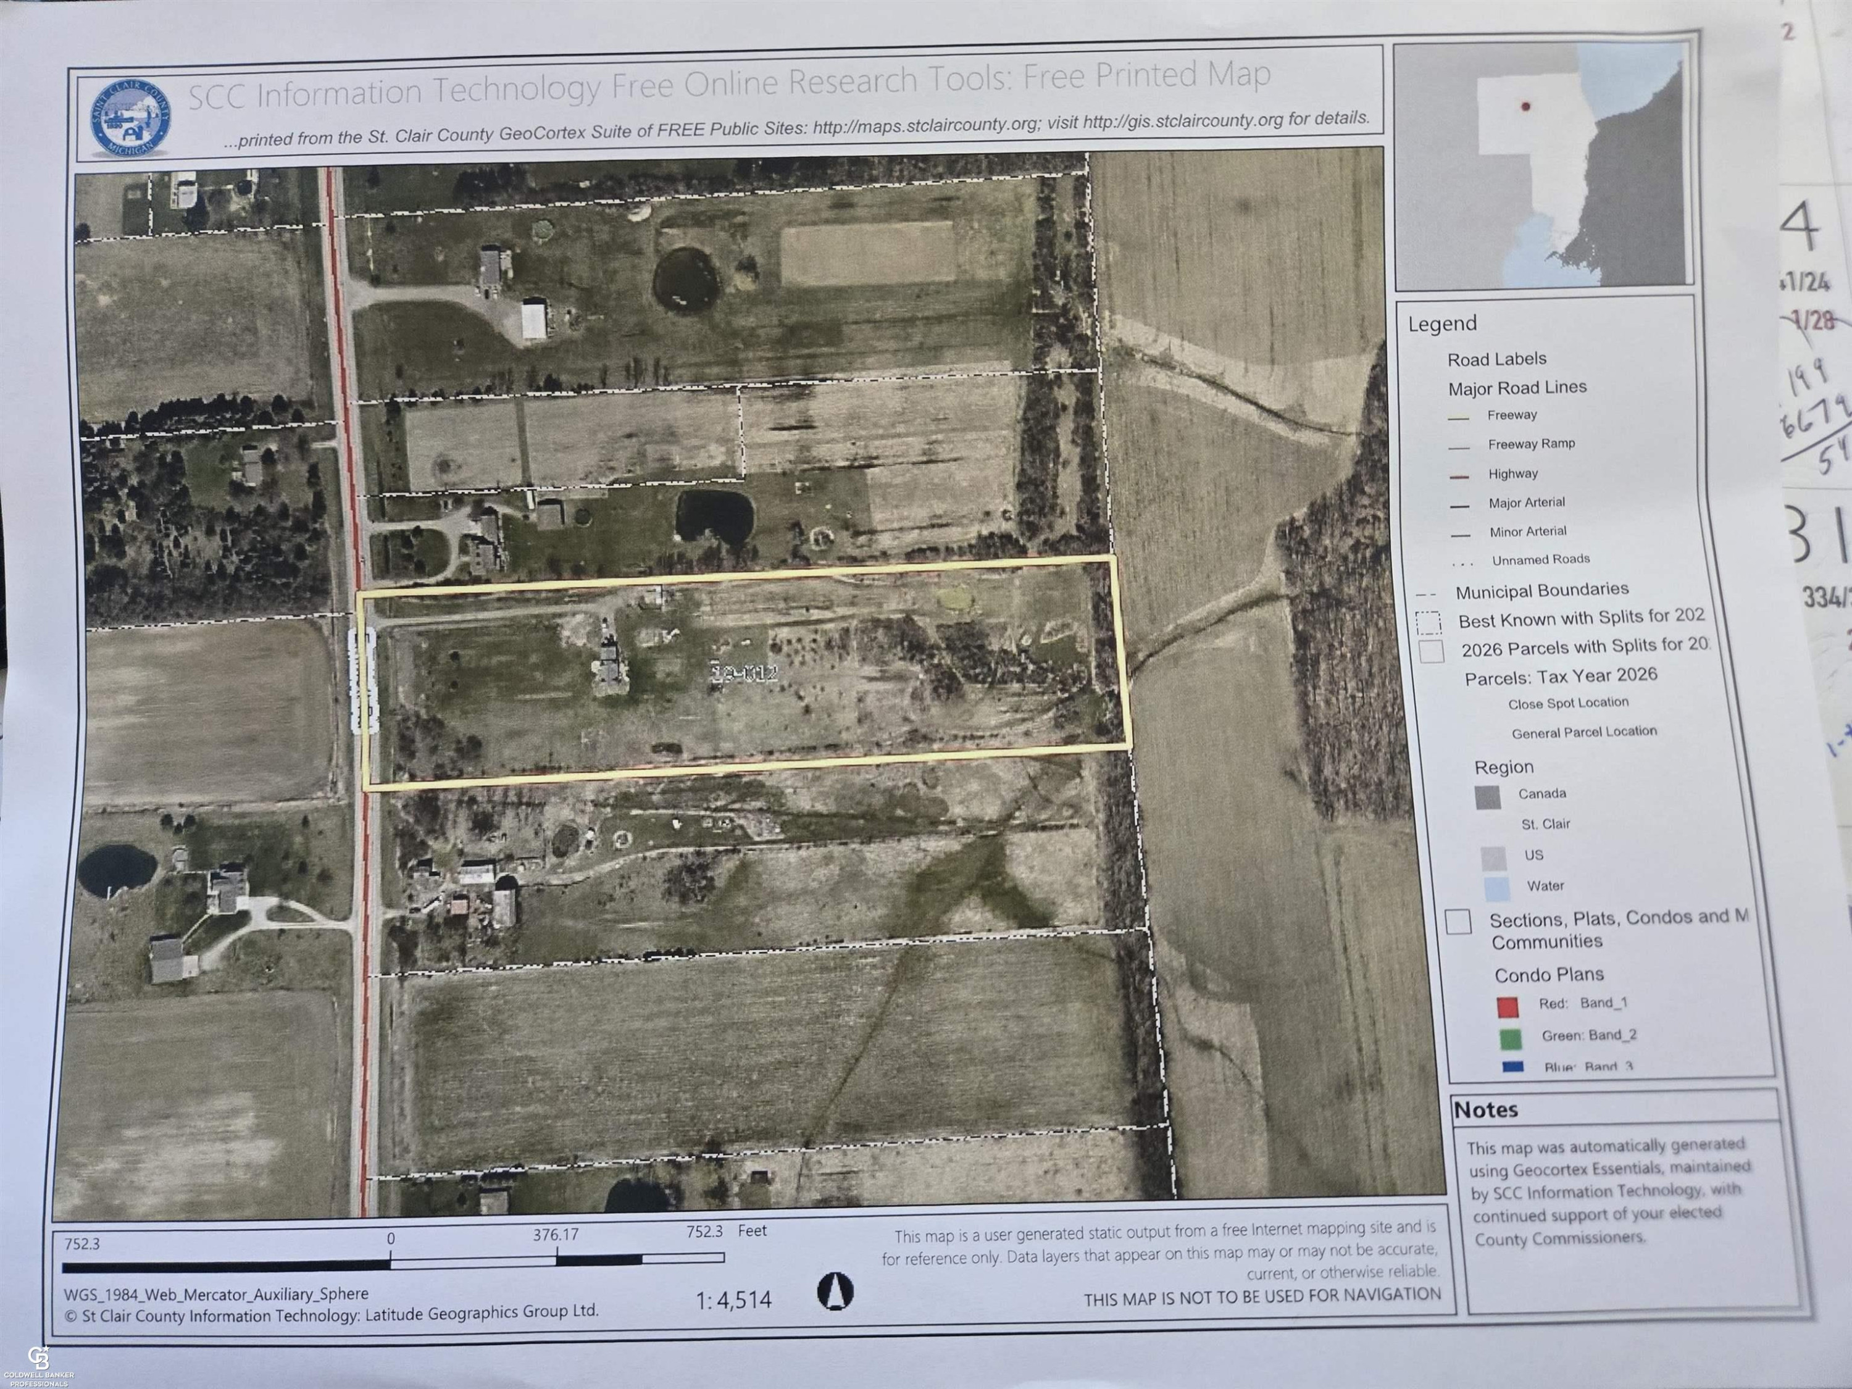Click the Region legend heading
1852x1389 pixels.
[x=1504, y=767]
